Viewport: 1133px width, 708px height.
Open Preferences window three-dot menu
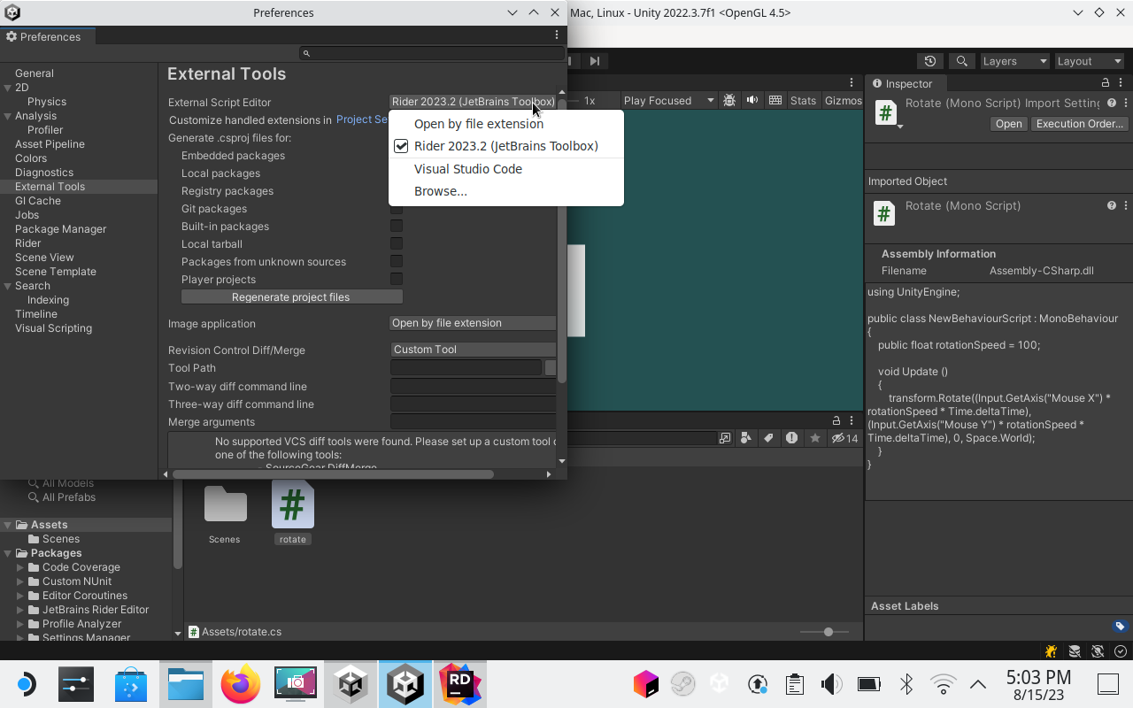557,35
